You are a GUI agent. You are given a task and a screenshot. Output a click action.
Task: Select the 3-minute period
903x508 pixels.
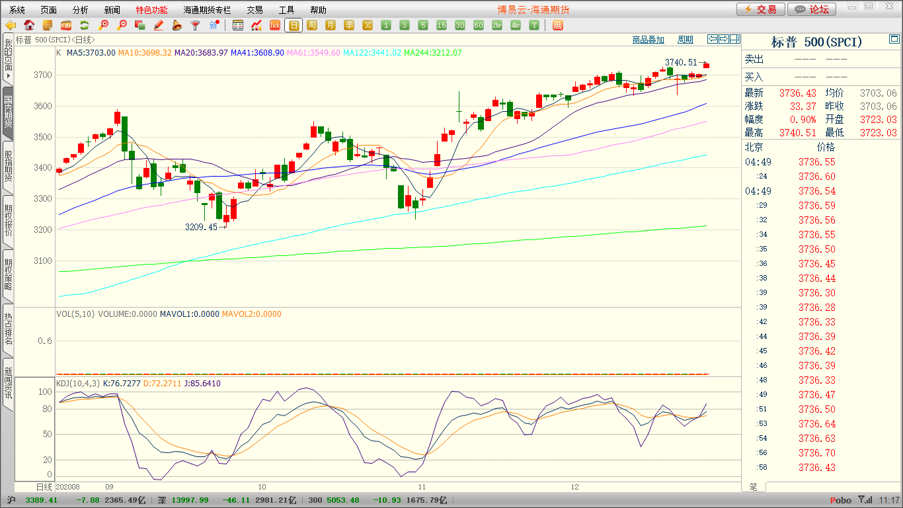pos(405,25)
